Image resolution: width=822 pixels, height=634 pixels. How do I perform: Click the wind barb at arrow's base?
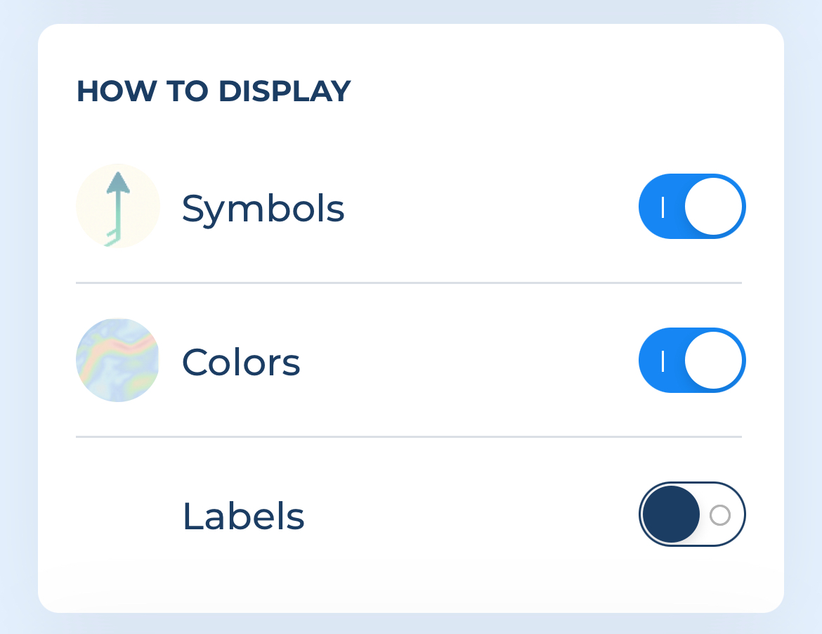112,237
